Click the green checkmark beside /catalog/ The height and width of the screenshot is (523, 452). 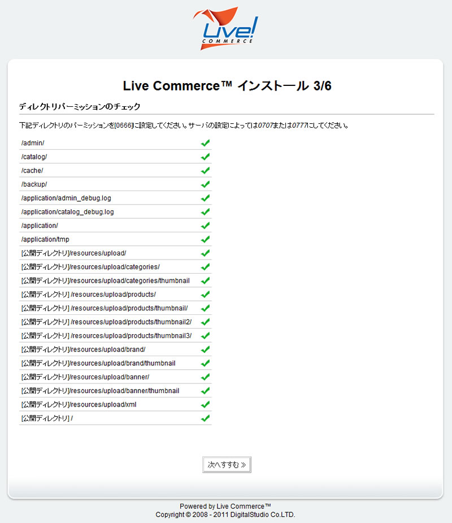pyautogui.click(x=205, y=157)
